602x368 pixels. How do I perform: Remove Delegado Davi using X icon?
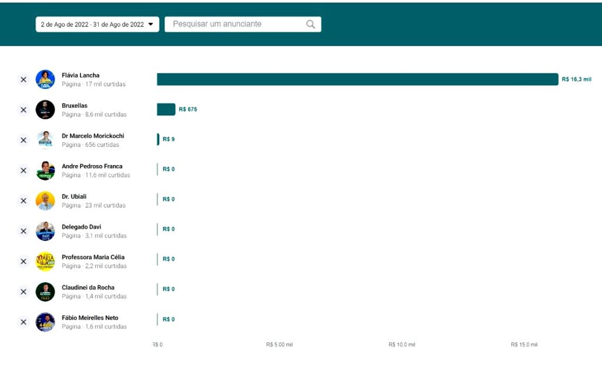pos(24,231)
